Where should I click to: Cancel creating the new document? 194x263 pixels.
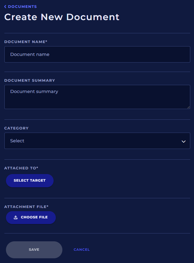point(81,250)
